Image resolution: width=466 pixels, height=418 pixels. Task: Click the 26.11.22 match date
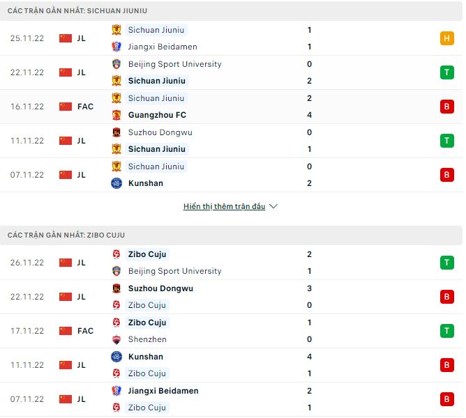(27, 263)
